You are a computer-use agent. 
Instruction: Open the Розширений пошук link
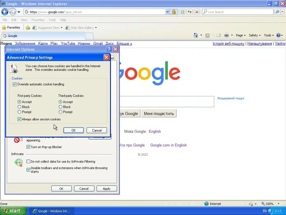[231, 98]
